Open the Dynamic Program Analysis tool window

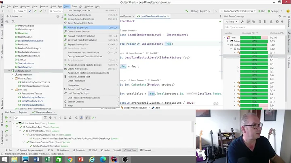(30, 150)
